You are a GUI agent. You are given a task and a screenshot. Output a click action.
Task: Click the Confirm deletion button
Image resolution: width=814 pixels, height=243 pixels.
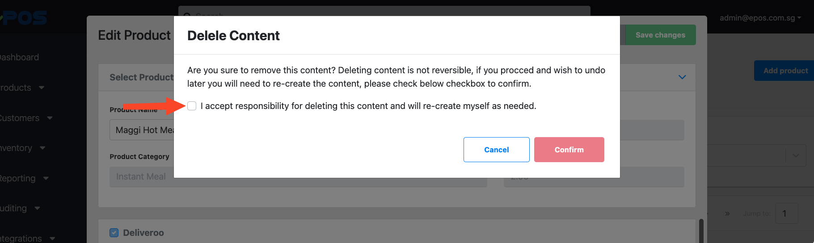(569, 150)
